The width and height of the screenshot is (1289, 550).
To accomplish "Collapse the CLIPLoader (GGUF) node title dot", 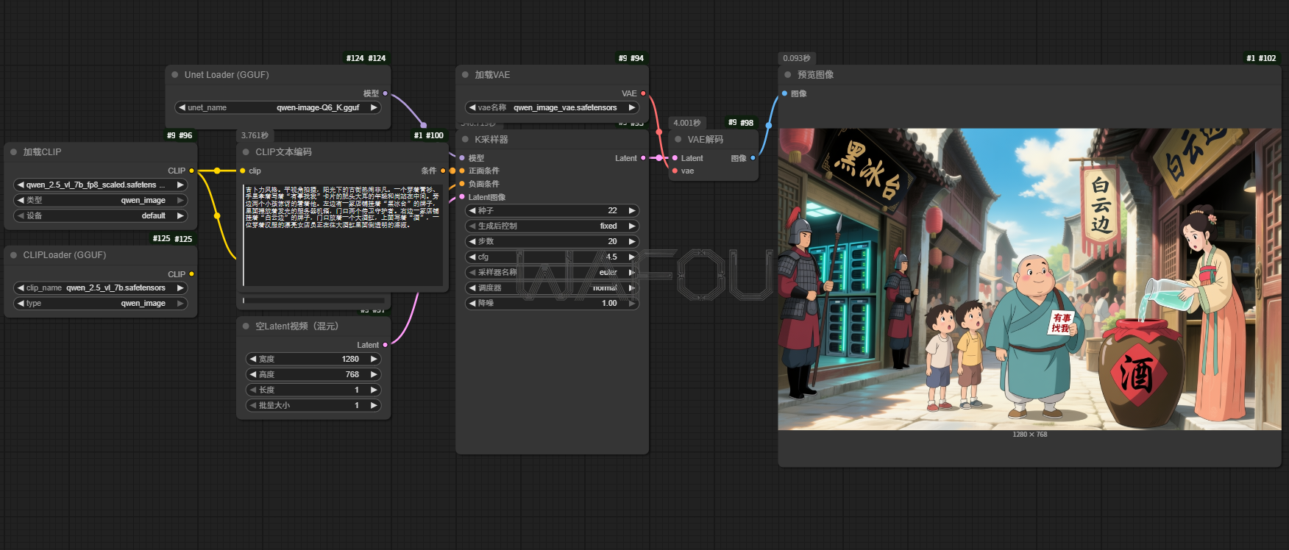I will tap(13, 255).
